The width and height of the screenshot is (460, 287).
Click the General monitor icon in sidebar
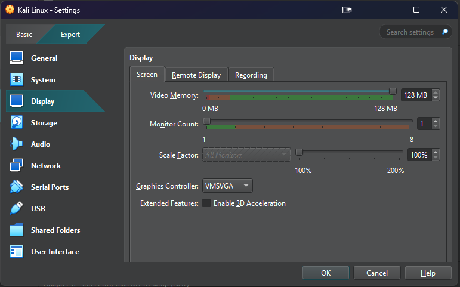(x=17, y=58)
